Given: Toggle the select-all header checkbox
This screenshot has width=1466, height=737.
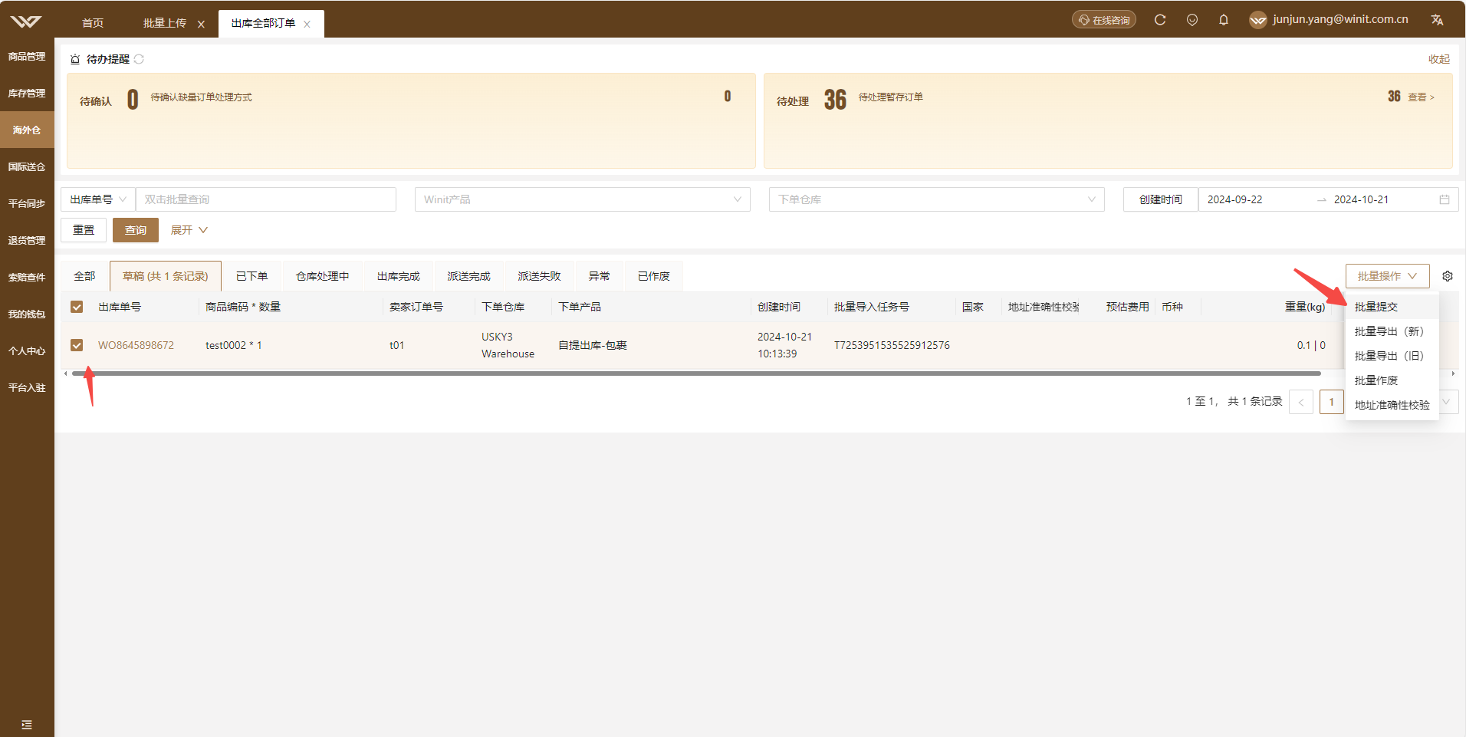Looking at the screenshot, I should click(x=77, y=307).
